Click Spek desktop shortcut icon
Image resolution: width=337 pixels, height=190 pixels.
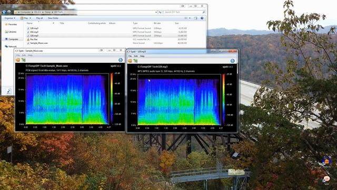326,179
